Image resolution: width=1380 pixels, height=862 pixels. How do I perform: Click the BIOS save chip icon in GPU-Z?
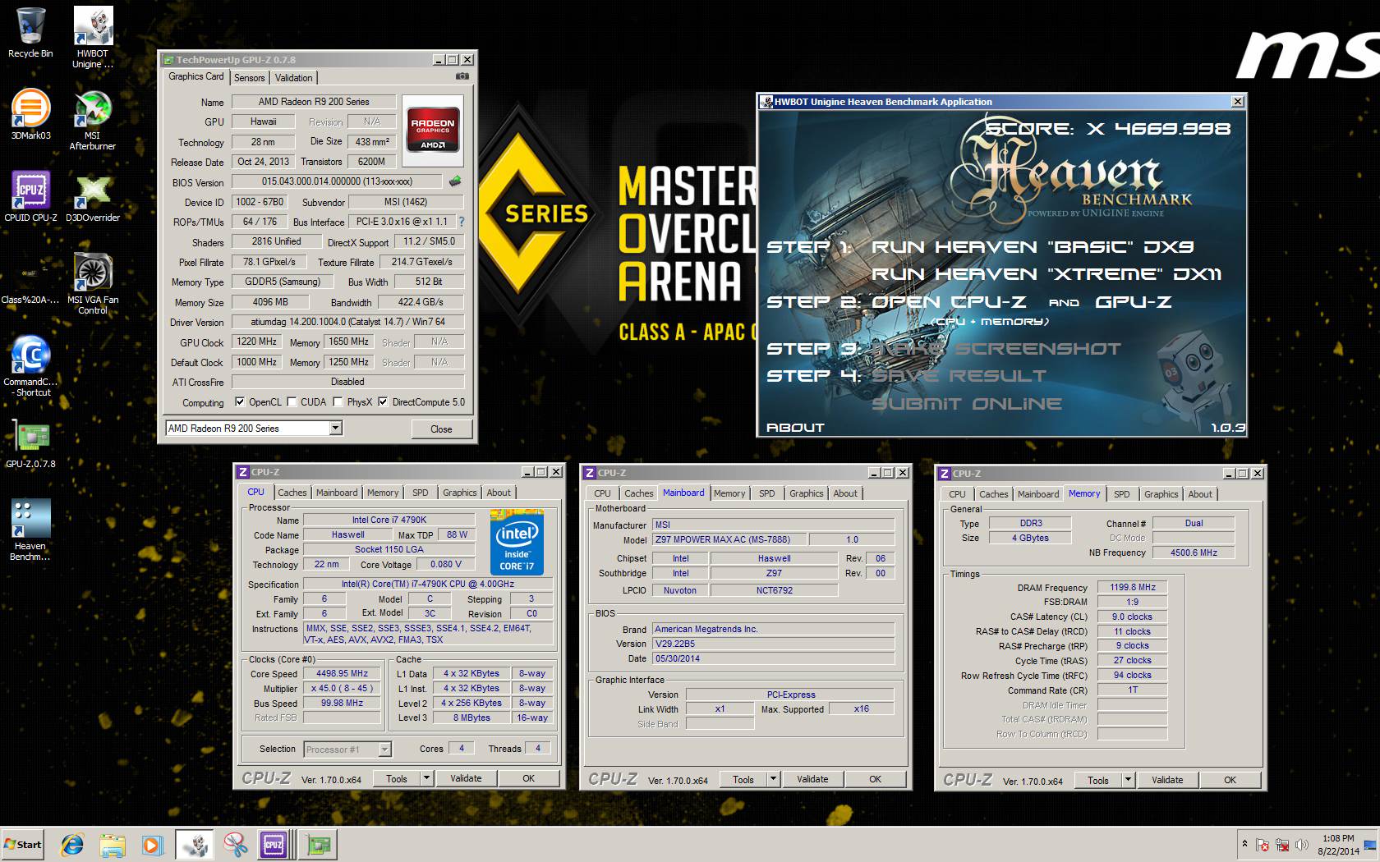pos(455,181)
